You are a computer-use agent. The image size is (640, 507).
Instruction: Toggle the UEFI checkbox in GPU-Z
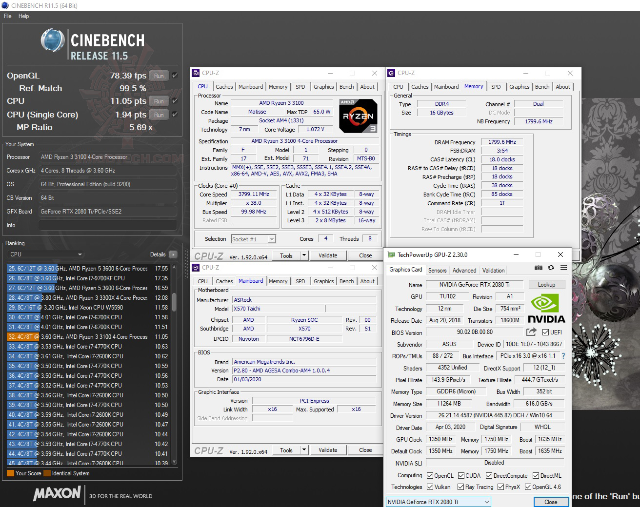coord(545,332)
